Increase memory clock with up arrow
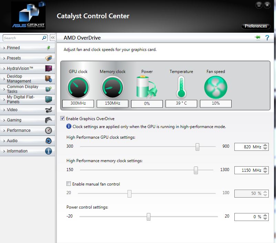 (x=265, y=169)
